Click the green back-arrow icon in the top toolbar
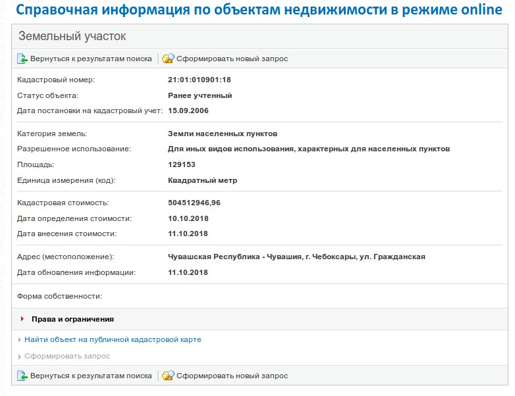The width and height of the screenshot is (515, 396). click(x=22, y=59)
